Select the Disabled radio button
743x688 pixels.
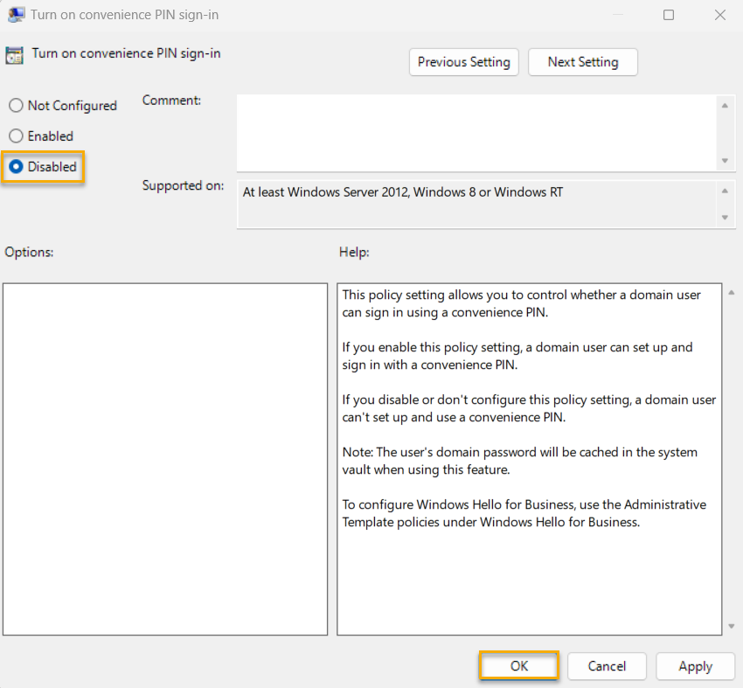click(x=16, y=167)
